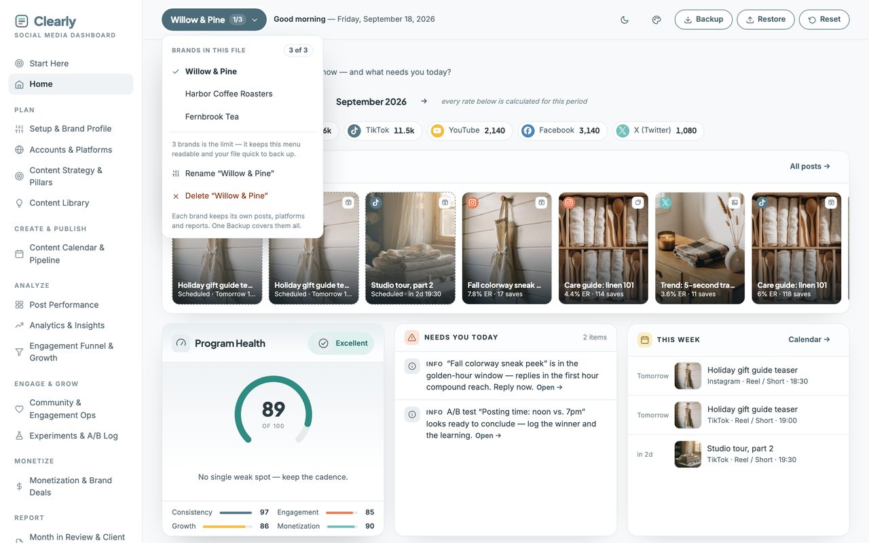Screen dimensions: 869x543
Task: Open Start Here in sidebar
Action: [71, 63]
